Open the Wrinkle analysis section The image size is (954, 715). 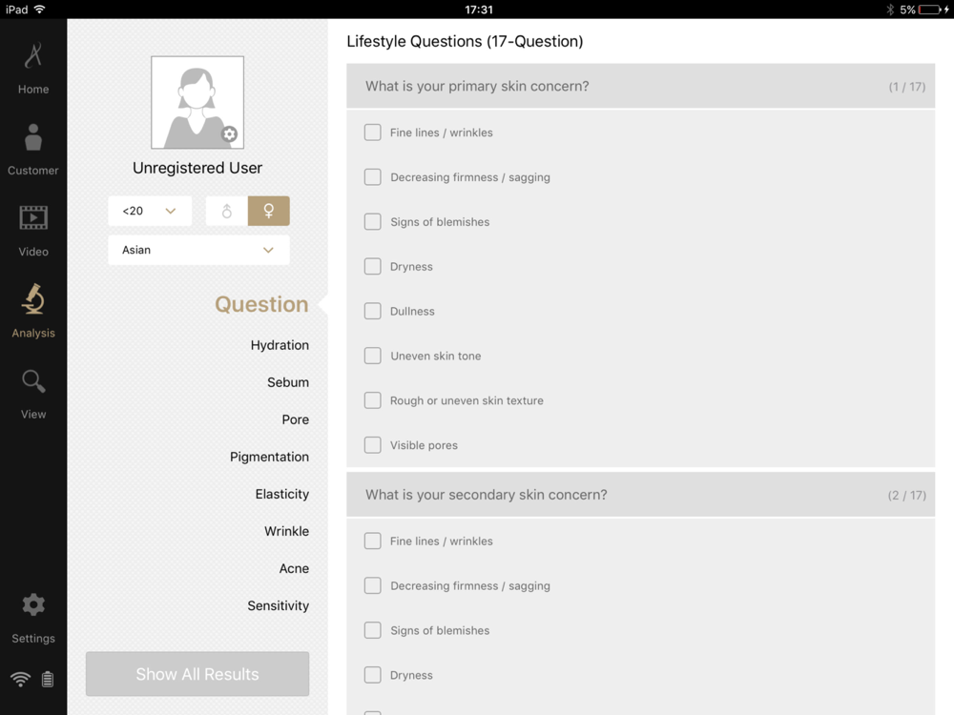point(286,531)
